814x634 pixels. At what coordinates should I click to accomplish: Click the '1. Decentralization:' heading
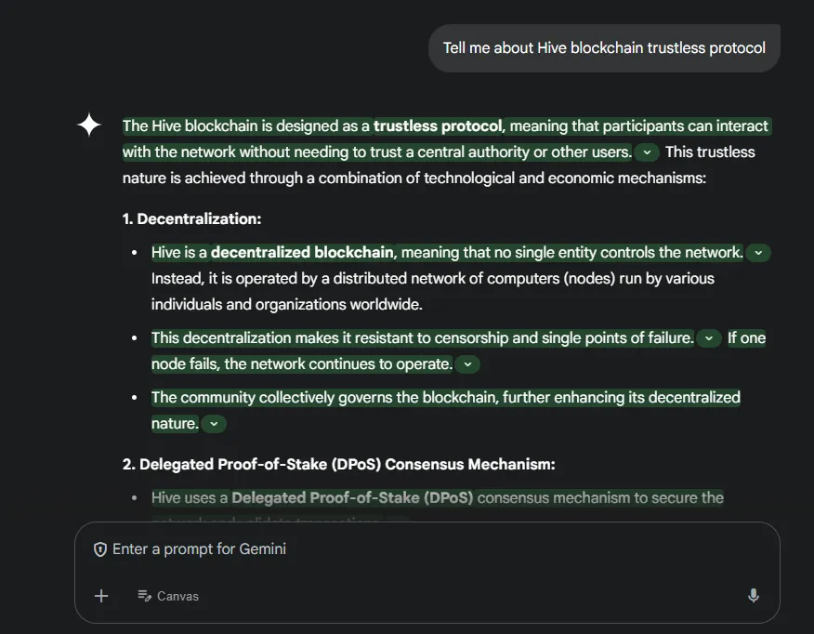tap(191, 218)
